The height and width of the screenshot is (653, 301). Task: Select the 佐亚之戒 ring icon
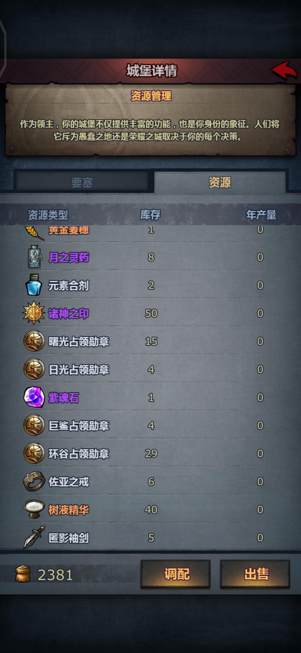[34, 481]
